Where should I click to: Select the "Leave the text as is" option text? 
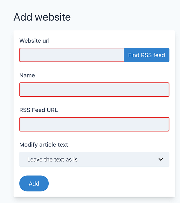tap(52, 159)
